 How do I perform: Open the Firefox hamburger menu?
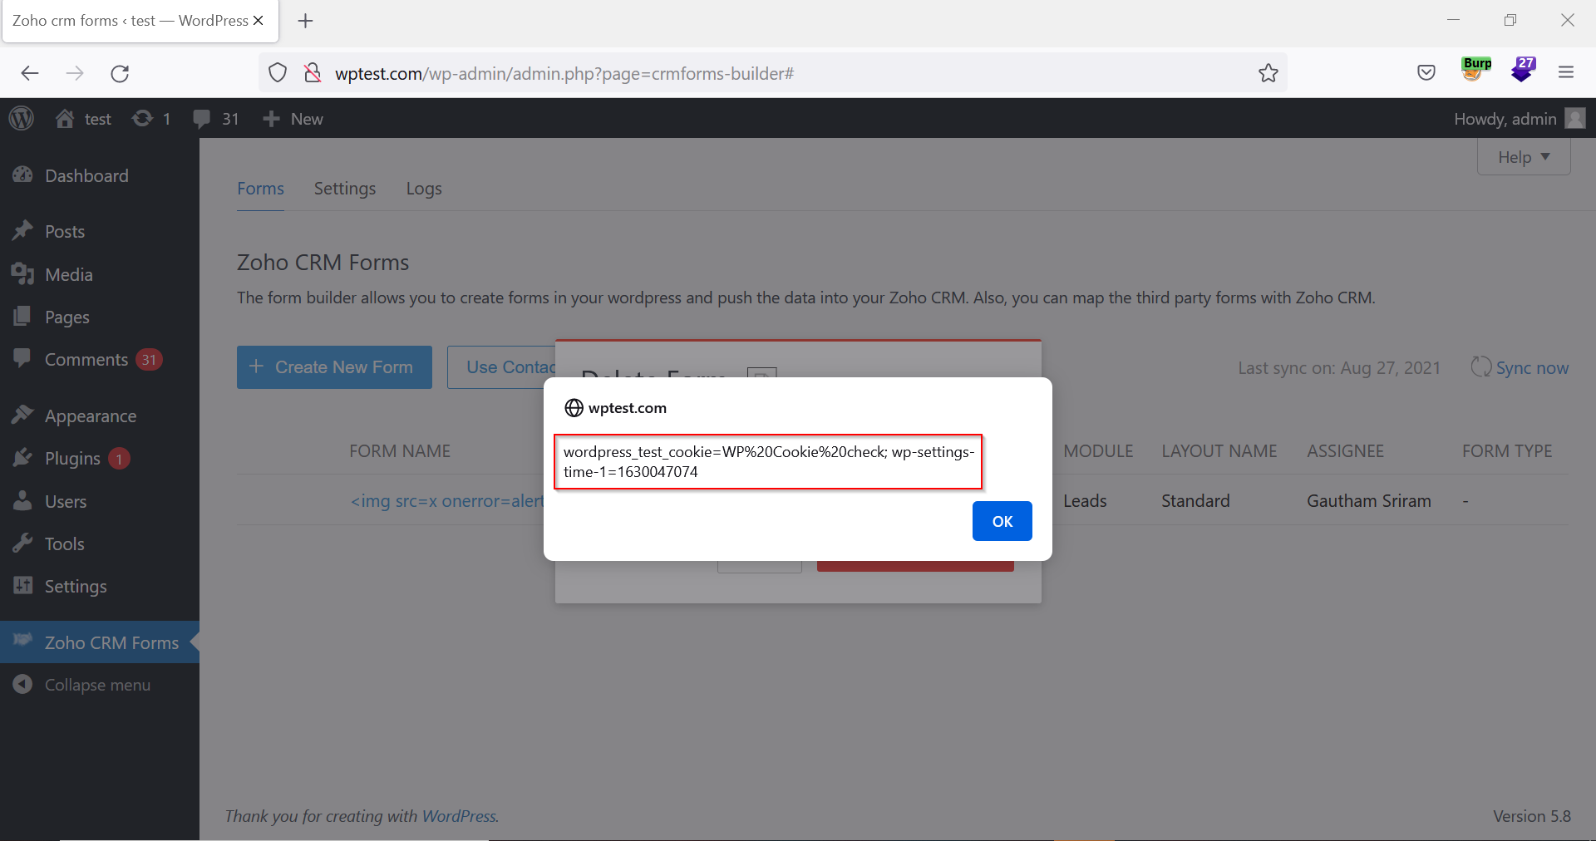click(1566, 73)
